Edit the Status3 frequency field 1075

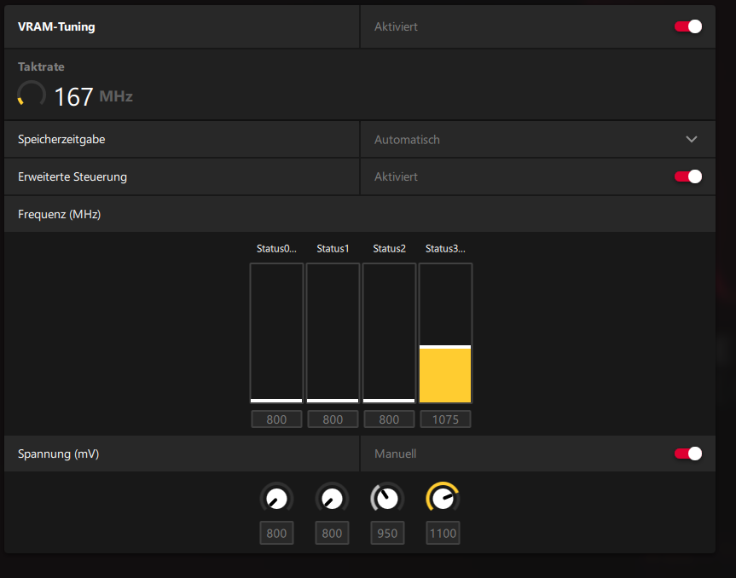(445, 419)
